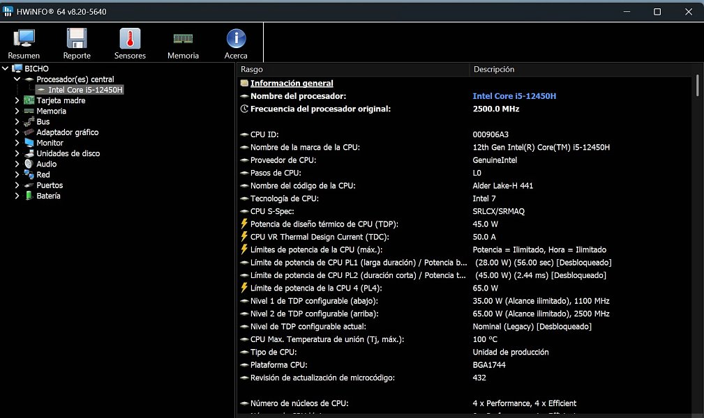Image resolution: width=704 pixels, height=418 pixels.
Task: Click the HWiNFO app icon in title bar
Action: tap(8, 11)
